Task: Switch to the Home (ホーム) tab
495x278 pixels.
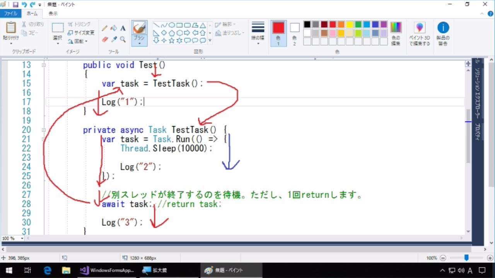Action: (x=32, y=14)
